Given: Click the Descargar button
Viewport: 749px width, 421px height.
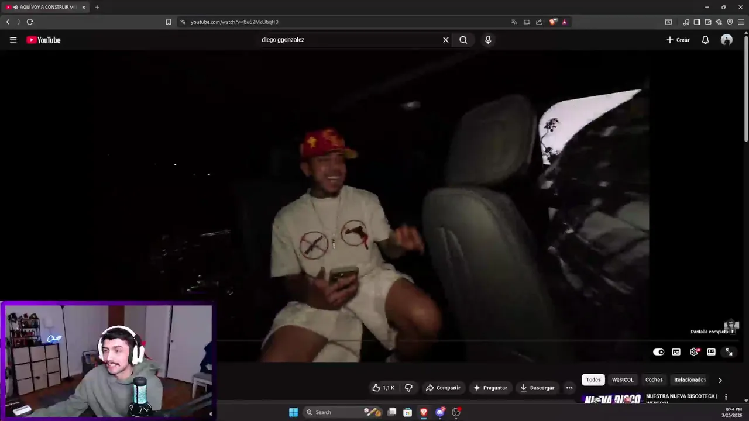Looking at the screenshot, I should (537, 388).
